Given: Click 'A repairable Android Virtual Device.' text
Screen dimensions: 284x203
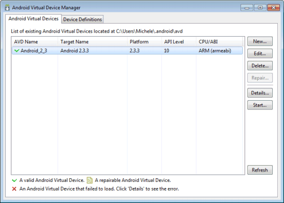Looking at the screenshot, I should coord(133,180).
